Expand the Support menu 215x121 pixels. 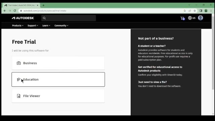(x=33, y=26)
